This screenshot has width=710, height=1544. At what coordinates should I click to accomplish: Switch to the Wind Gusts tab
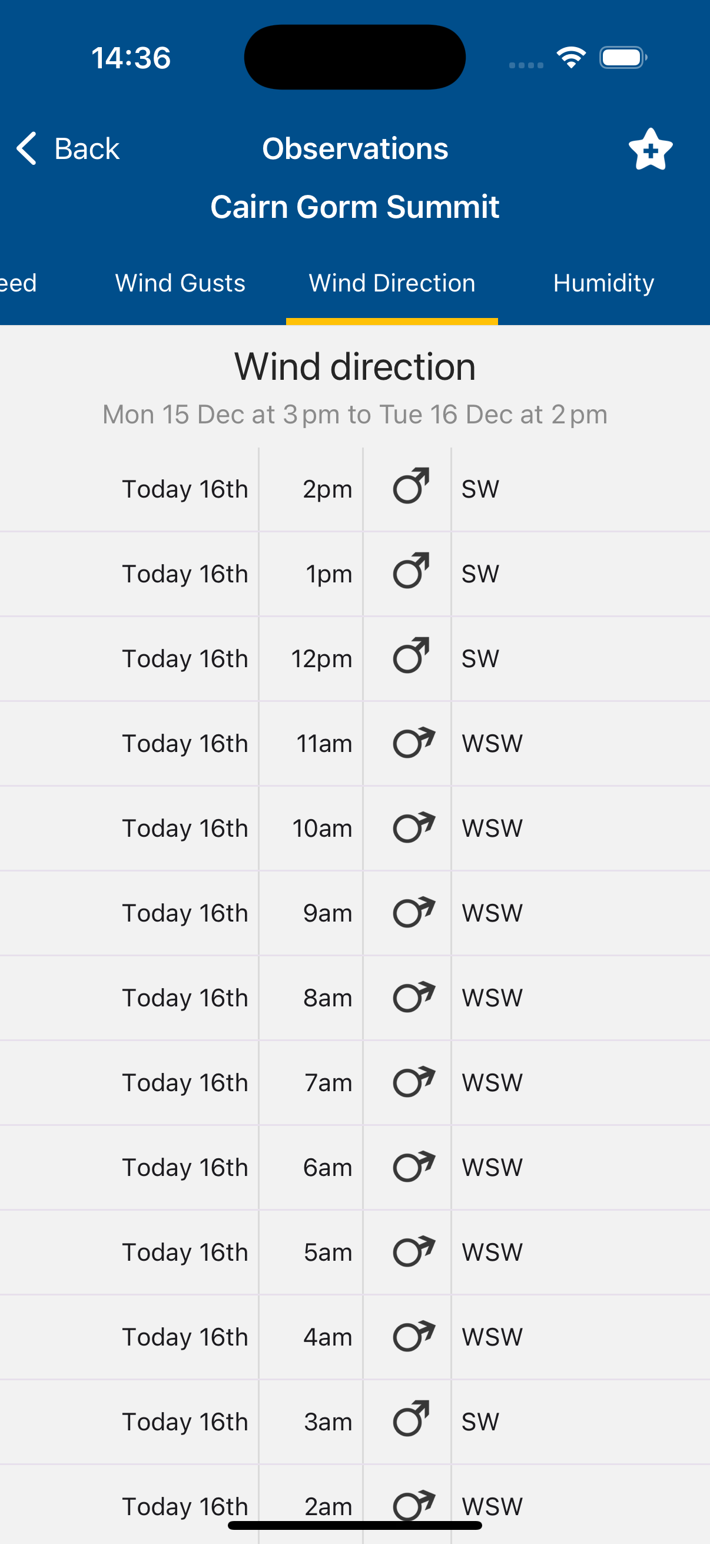click(x=180, y=283)
